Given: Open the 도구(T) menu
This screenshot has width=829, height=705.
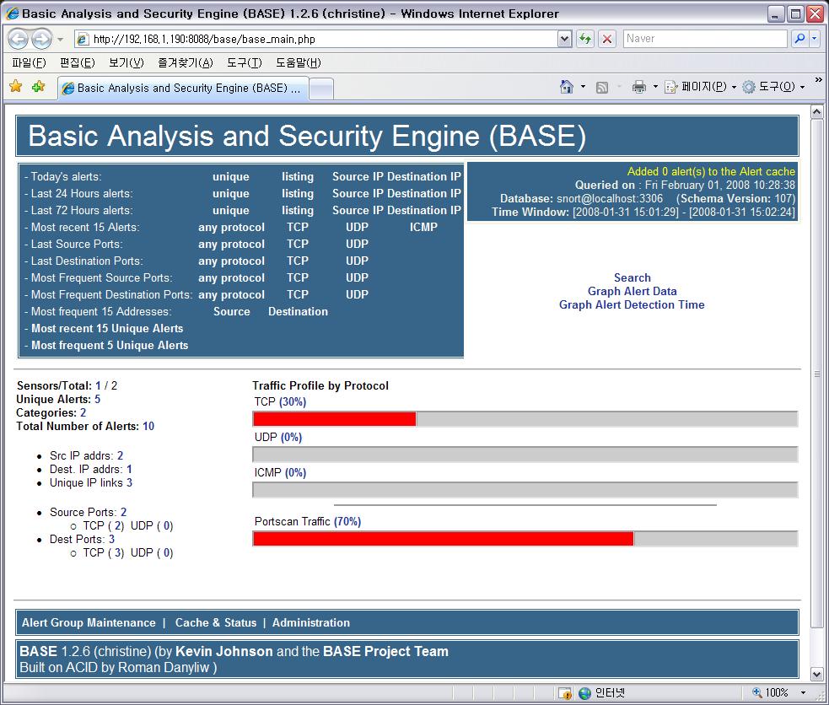Looking at the screenshot, I should [245, 63].
